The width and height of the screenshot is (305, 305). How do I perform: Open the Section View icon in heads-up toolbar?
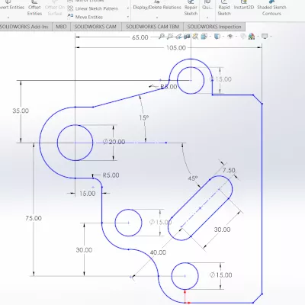187,37
